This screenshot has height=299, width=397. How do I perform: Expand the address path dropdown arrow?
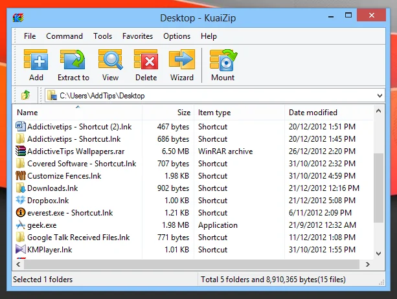[380, 96]
